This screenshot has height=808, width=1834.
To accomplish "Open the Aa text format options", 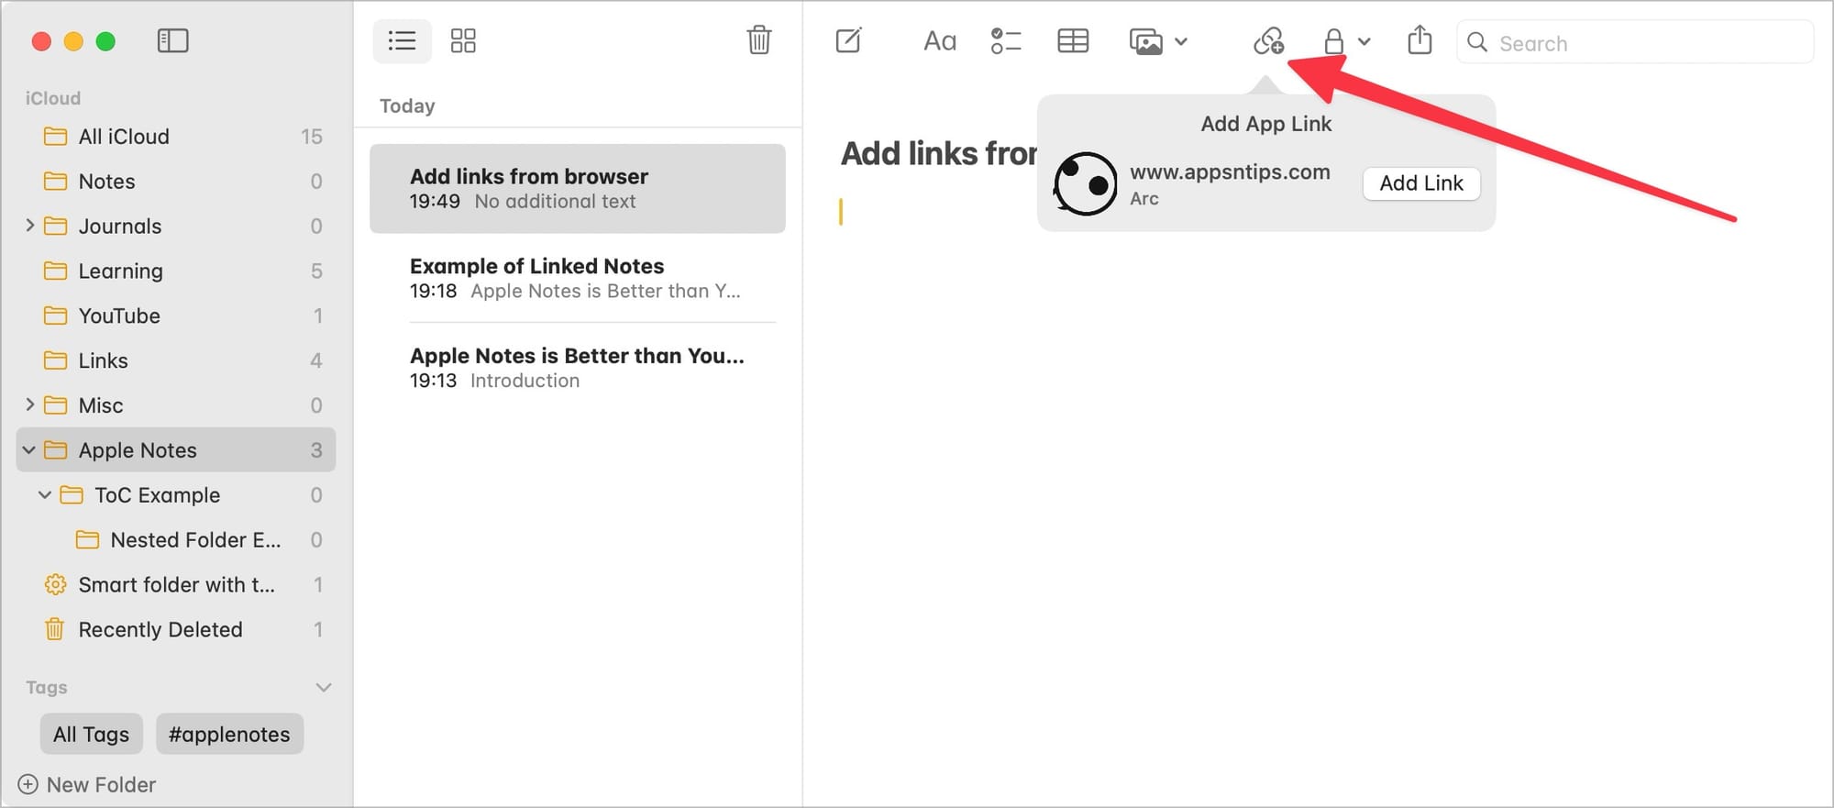I will point(939,41).
